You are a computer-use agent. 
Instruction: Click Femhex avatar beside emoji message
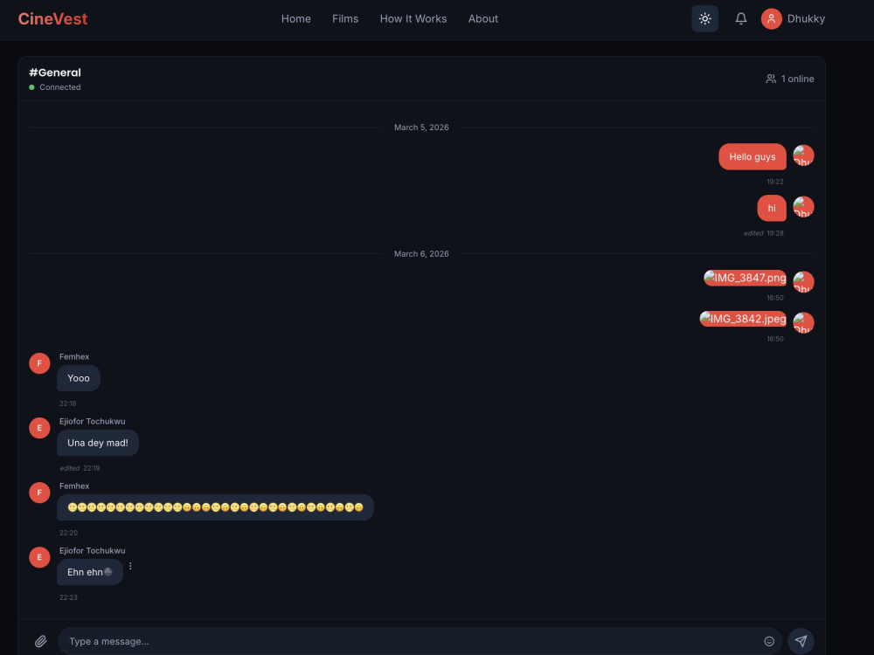[x=39, y=493]
